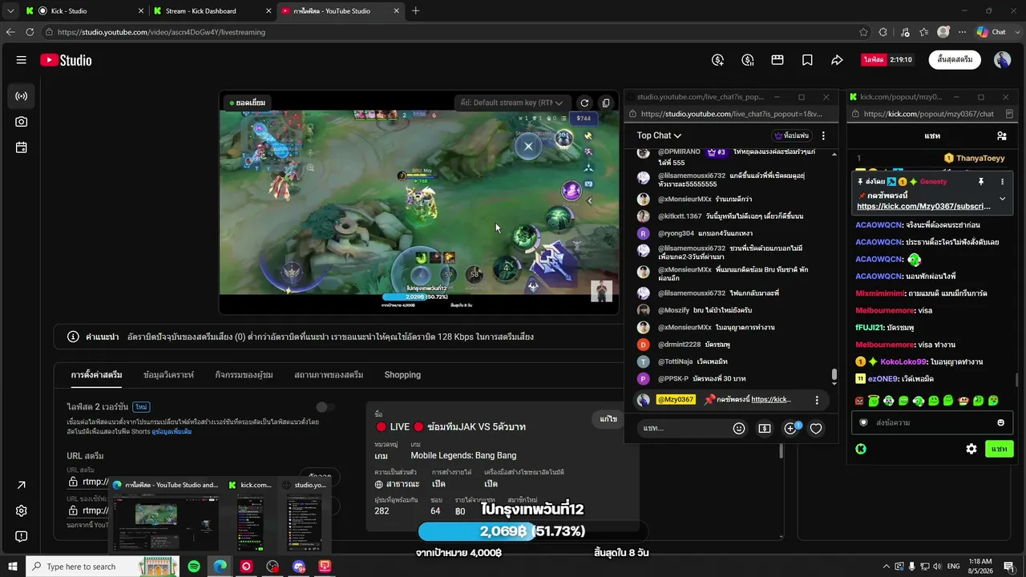
Task: Open options on the pinned YouTube chat message
Action: pos(817,400)
